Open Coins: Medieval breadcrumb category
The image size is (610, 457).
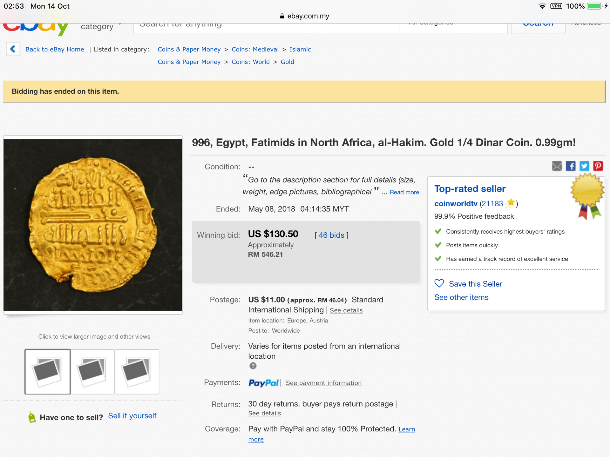255,49
